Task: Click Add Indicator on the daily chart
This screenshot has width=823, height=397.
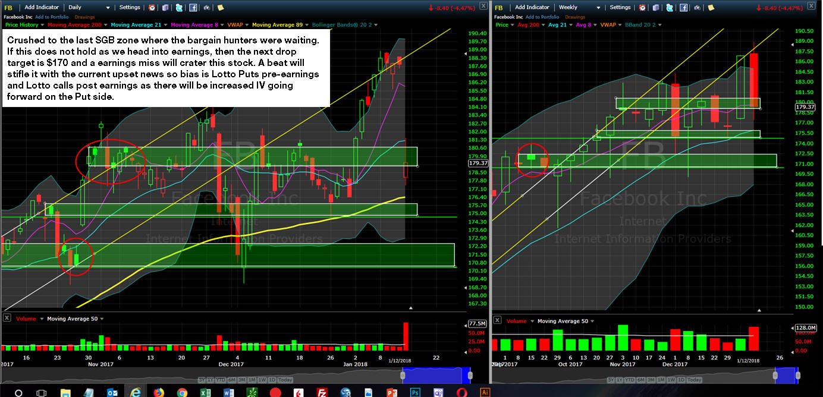Action: pyautogui.click(x=41, y=7)
